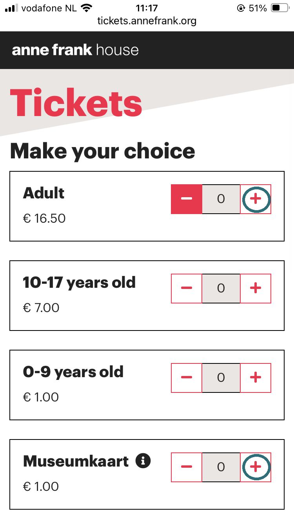Image resolution: width=294 pixels, height=523 pixels.
Task: Tap the tickets.annefrank.org address bar
Action: click(x=147, y=20)
